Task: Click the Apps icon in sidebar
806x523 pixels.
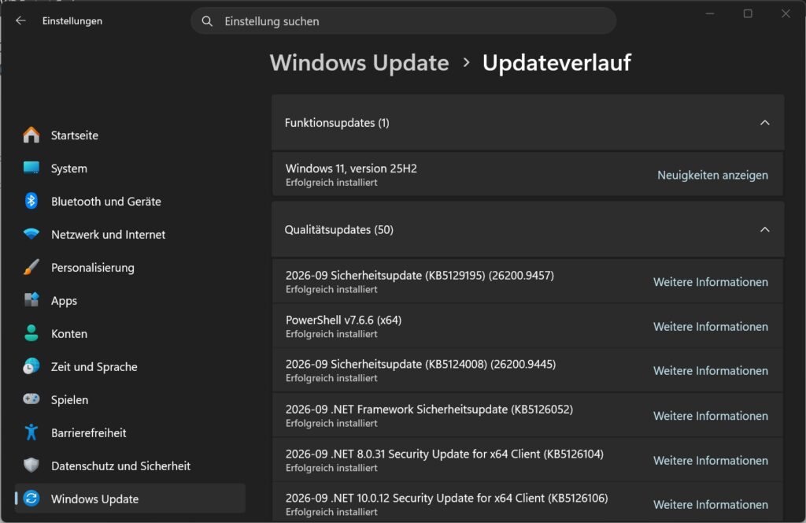Action: click(31, 300)
